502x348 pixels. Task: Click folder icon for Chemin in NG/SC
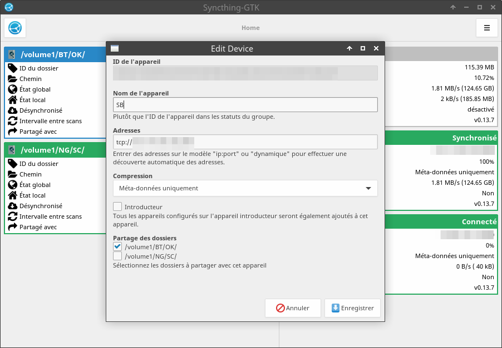pos(12,174)
